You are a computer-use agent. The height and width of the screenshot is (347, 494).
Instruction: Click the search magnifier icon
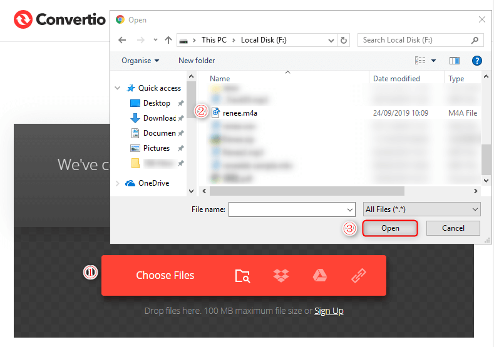point(475,40)
